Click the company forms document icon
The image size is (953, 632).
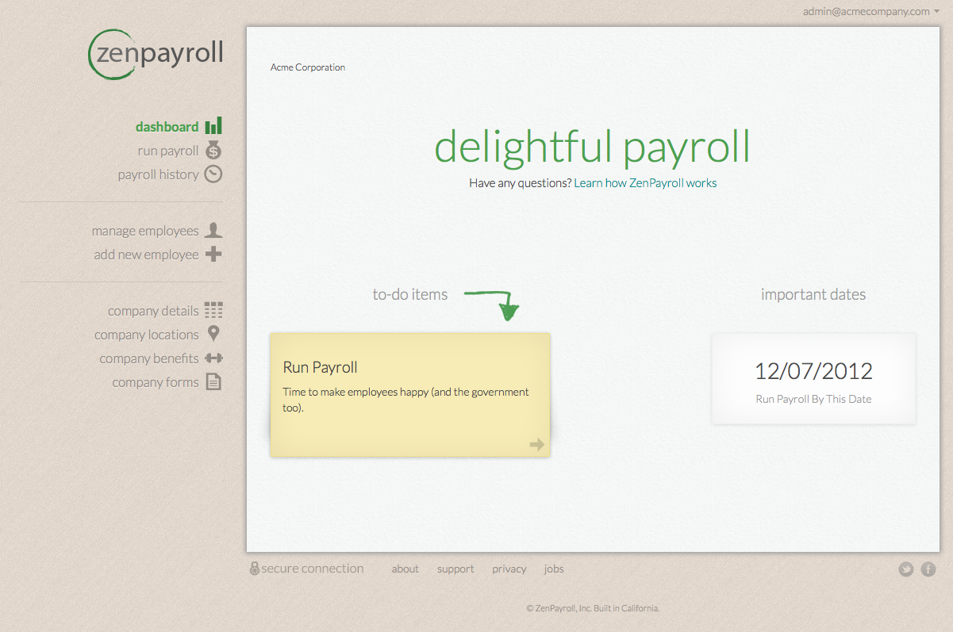tap(213, 382)
